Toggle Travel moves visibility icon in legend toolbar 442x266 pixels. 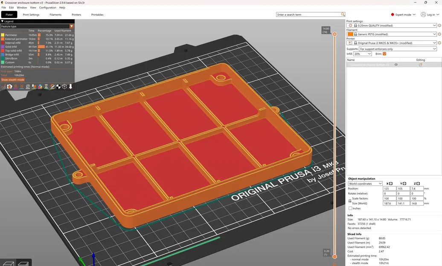(3, 86)
